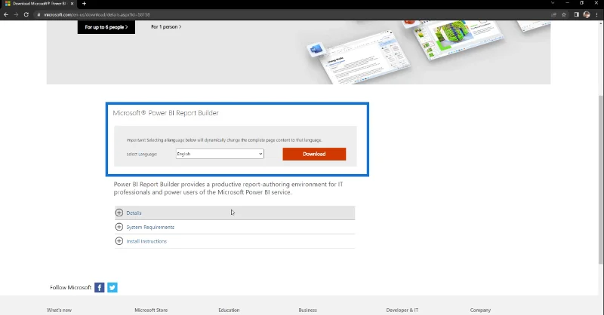Click the browser forward arrow
The width and height of the screenshot is (604, 315).
(16, 14)
